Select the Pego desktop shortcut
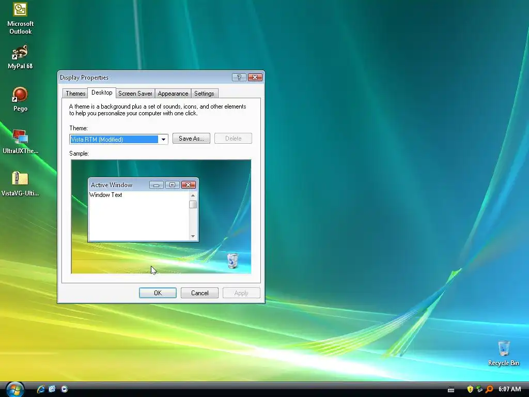 tap(20, 99)
